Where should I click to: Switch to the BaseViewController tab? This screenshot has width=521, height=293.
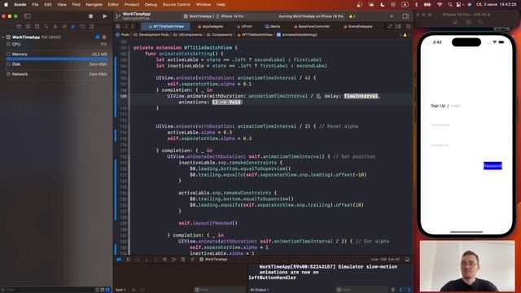pyautogui.click(x=312, y=27)
